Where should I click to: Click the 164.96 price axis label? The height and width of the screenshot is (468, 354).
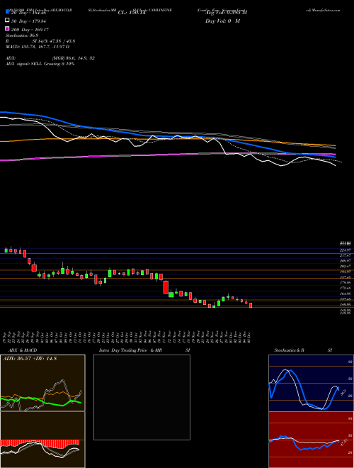[x=346, y=294]
